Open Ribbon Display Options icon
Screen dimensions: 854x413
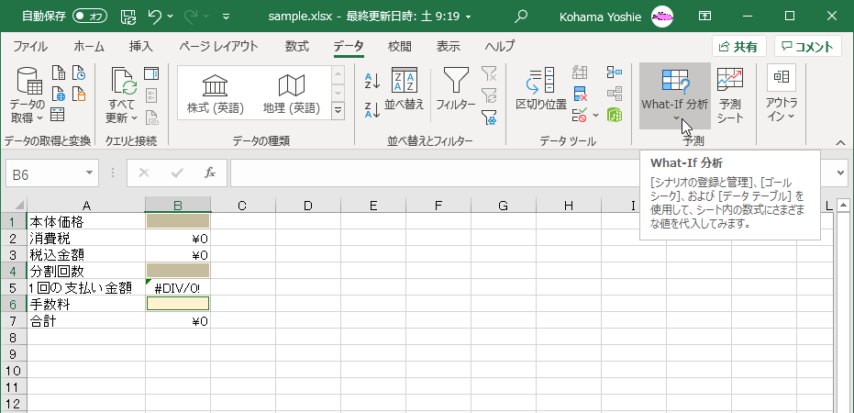coord(704,16)
